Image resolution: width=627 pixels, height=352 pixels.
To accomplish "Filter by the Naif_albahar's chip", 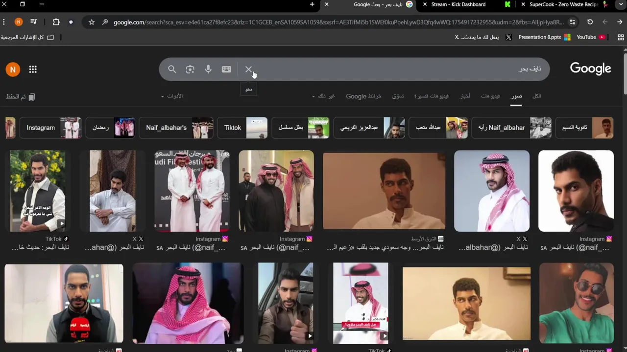I will click(176, 128).
